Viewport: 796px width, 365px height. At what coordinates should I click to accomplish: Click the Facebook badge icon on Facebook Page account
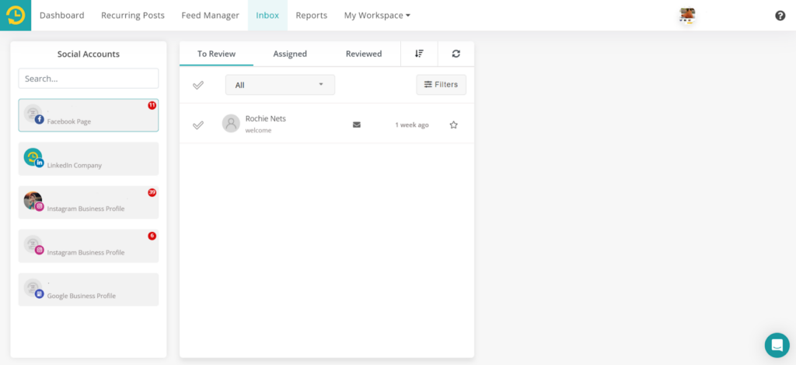[x=40, y=120]
